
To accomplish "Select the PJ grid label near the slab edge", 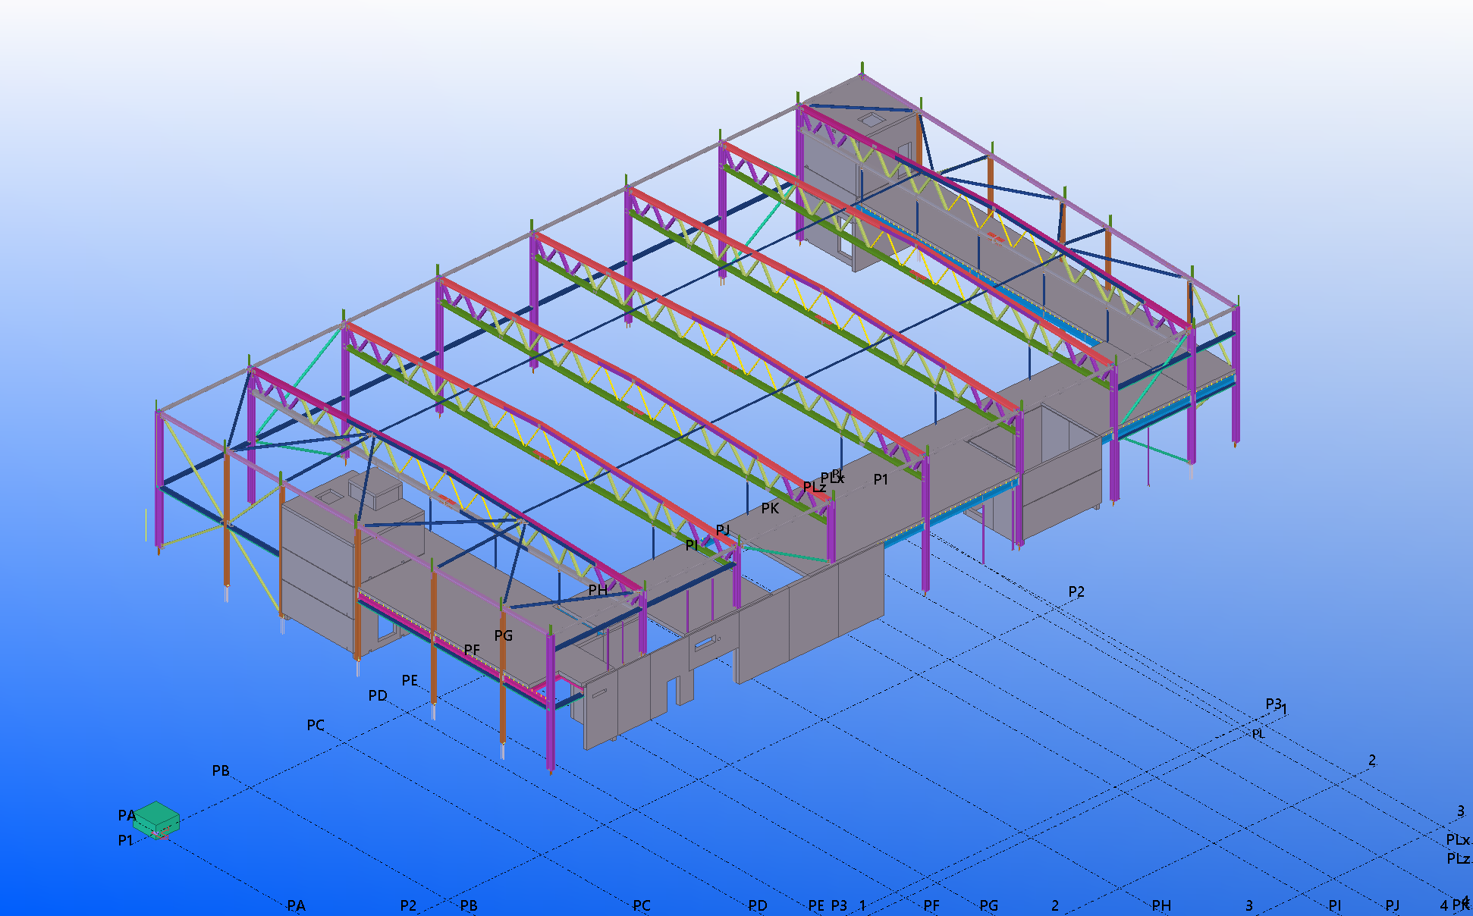I will [722, 530].
